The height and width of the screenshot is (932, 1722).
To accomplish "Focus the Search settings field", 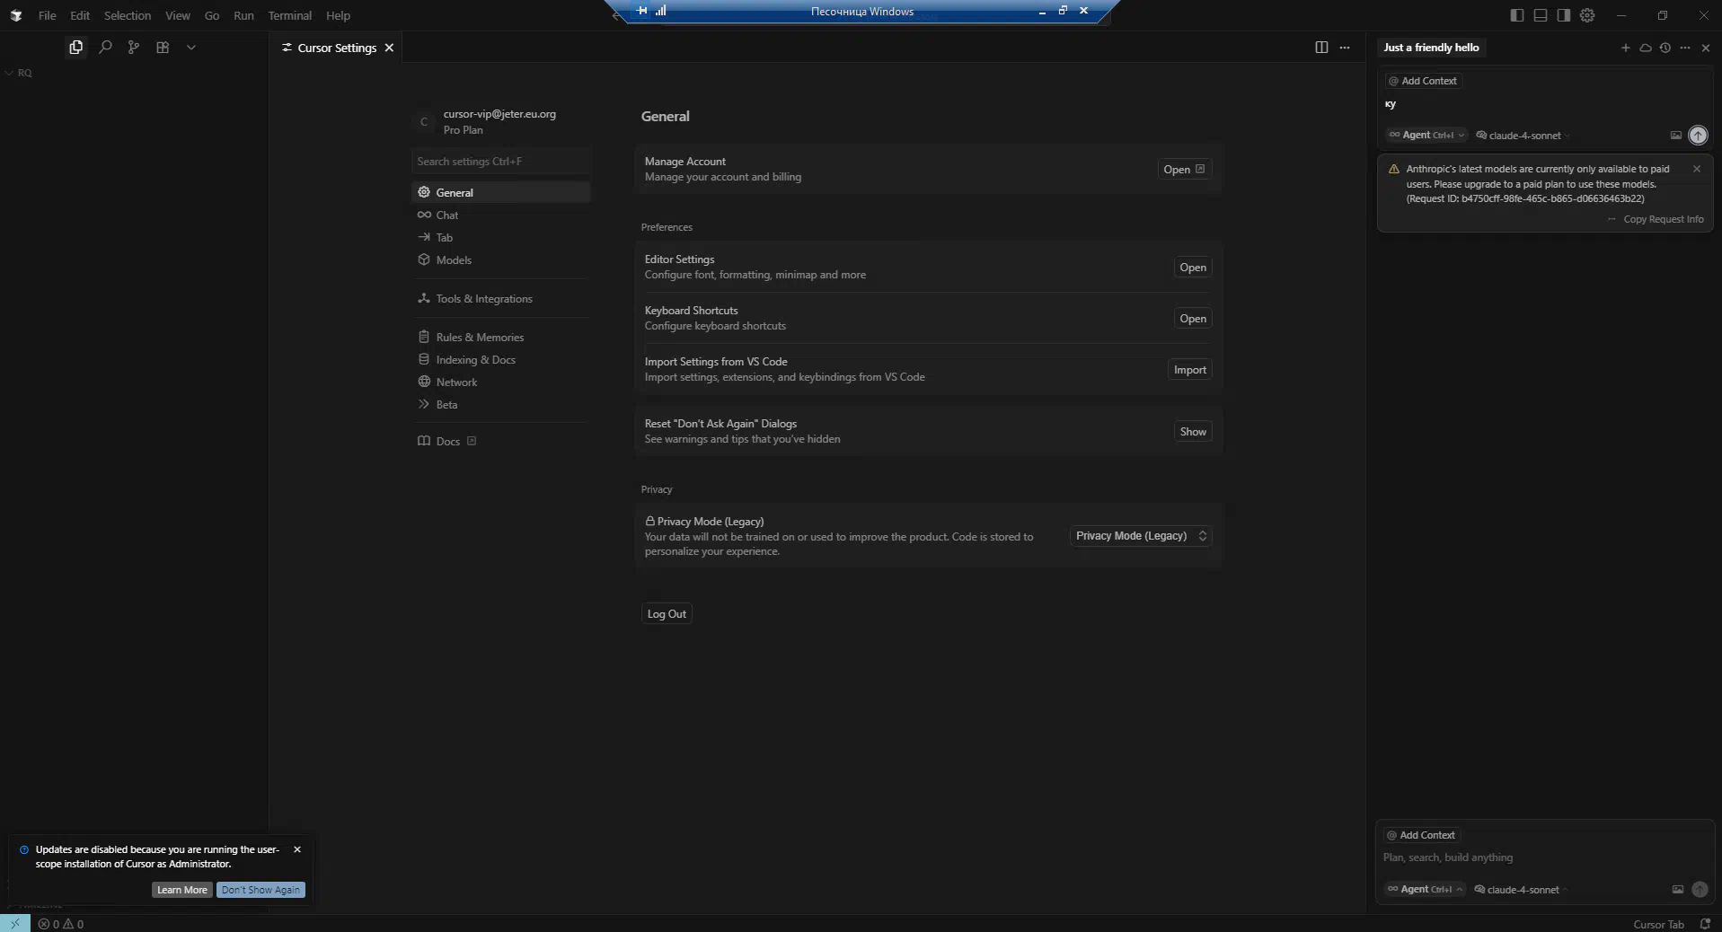I will pos(500,162).
